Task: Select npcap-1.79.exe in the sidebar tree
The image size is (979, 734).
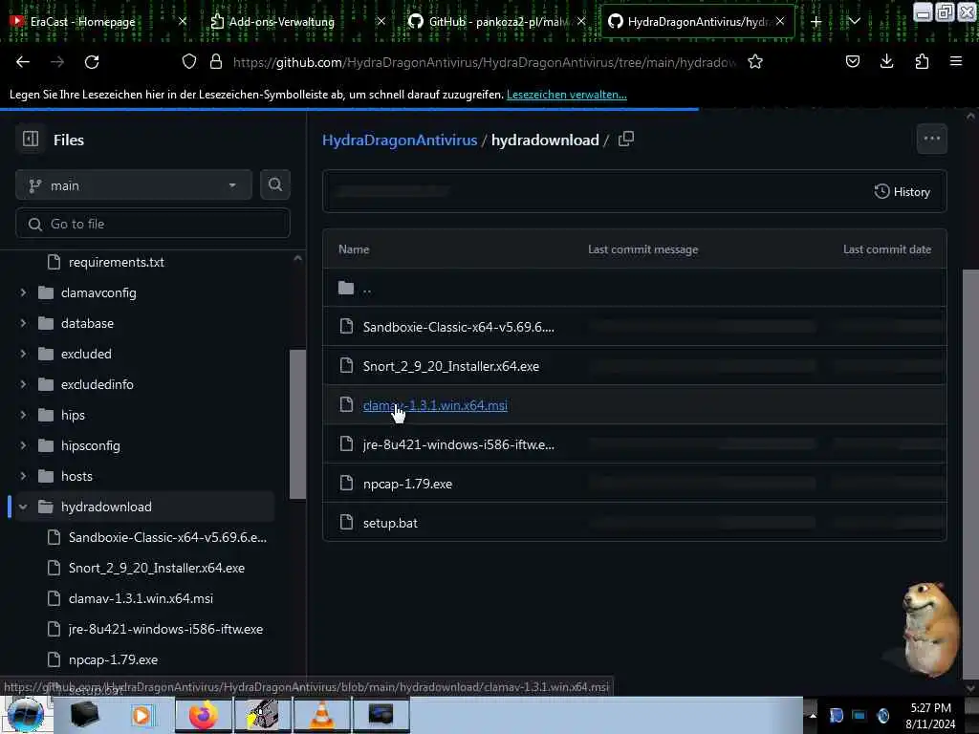Action: point(113,659)
